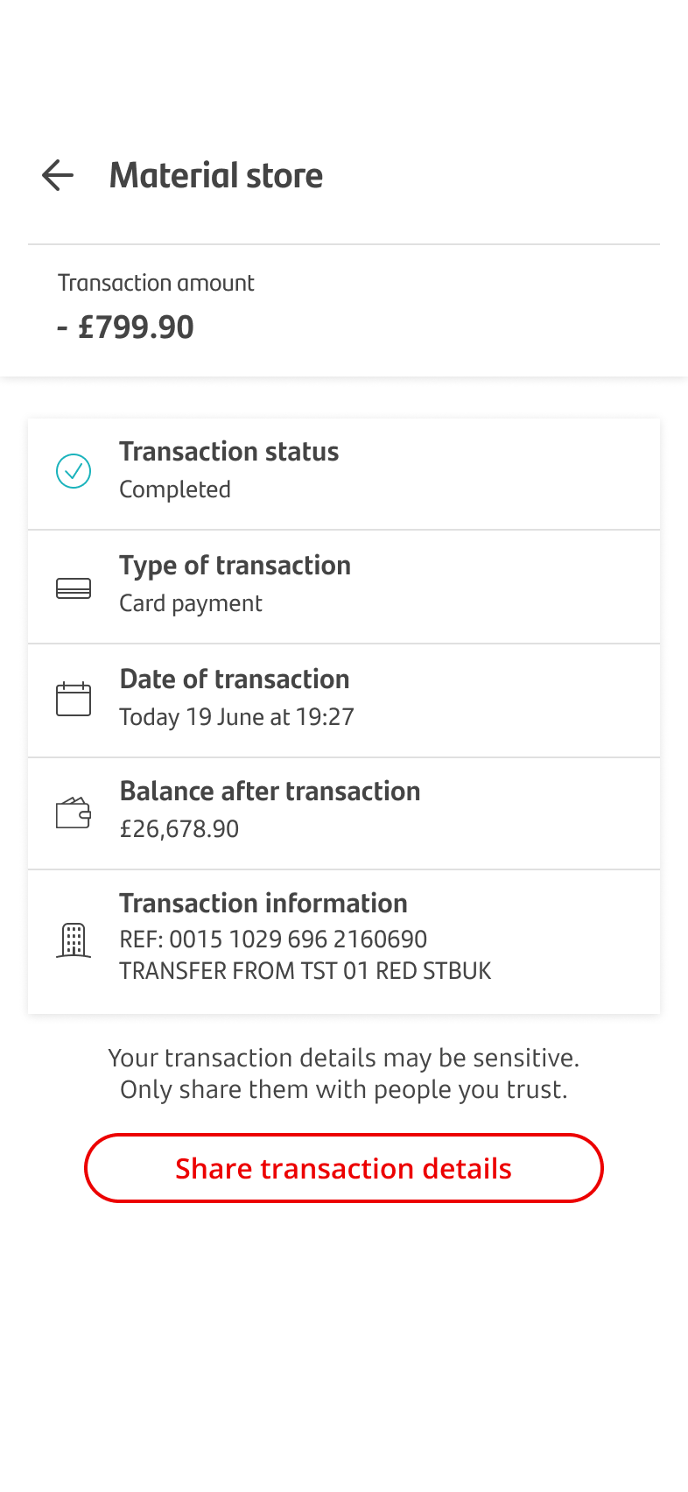Click the - £799.90 transaction amount
Viewport: 688px width, 1492px height.
point(126,327)
